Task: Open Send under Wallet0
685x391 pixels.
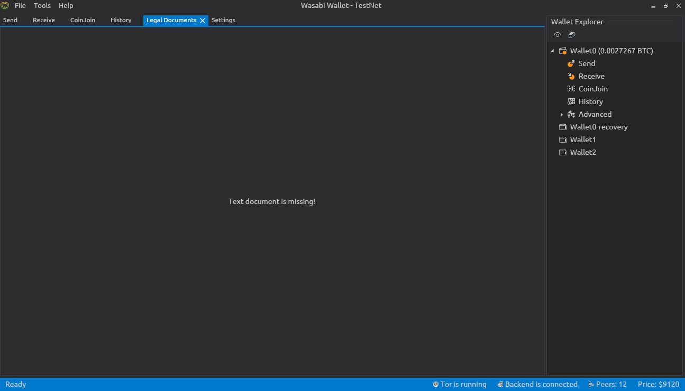Action: [587, 63]
